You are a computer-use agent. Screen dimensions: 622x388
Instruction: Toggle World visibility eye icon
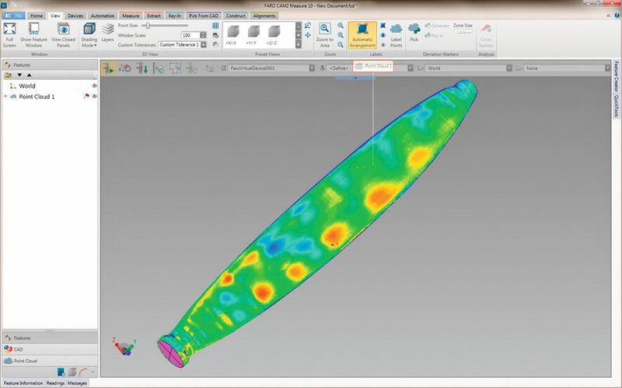coord(94,85)
